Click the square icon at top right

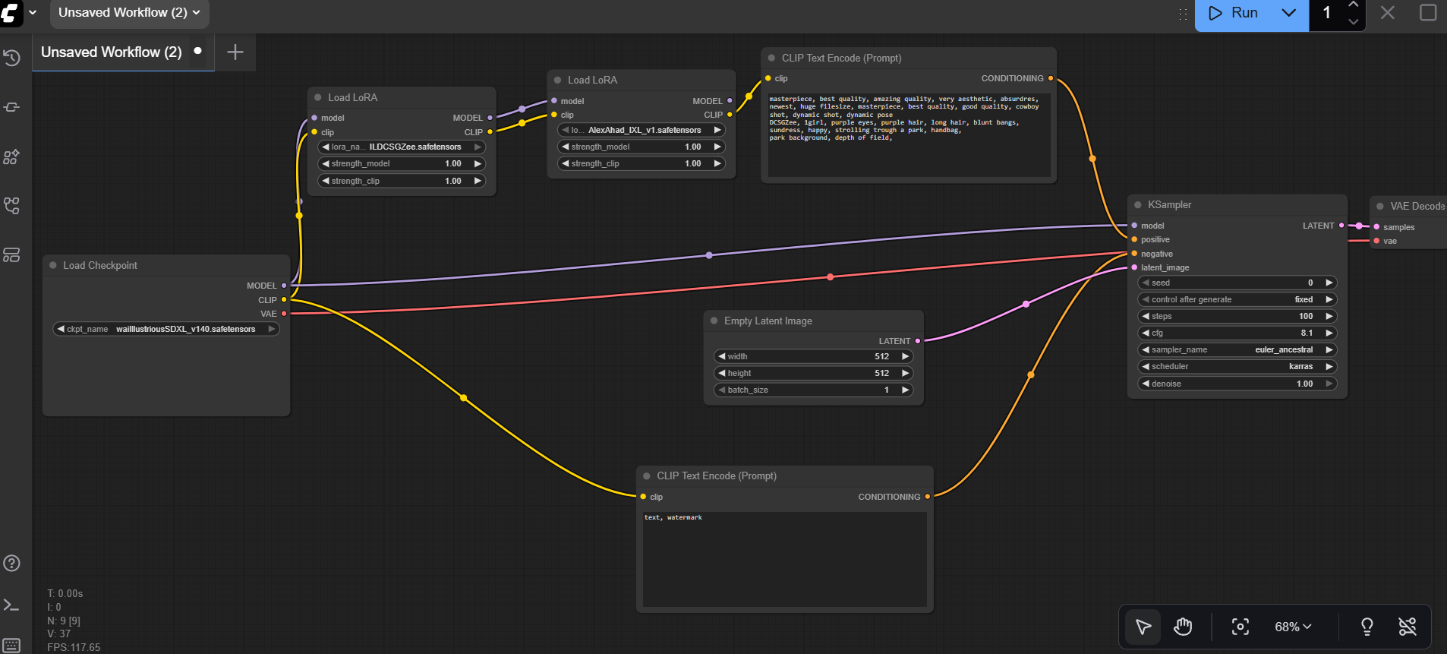pyautogui.click(x=1427, y=13)
